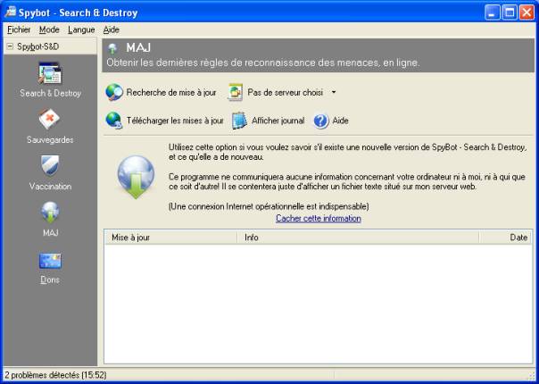Image resolution: width=539 pixels, height=384 pixels.
Task: Select the Vaccination shield icon
Action: pyautogui.click(x=50, y=165)
